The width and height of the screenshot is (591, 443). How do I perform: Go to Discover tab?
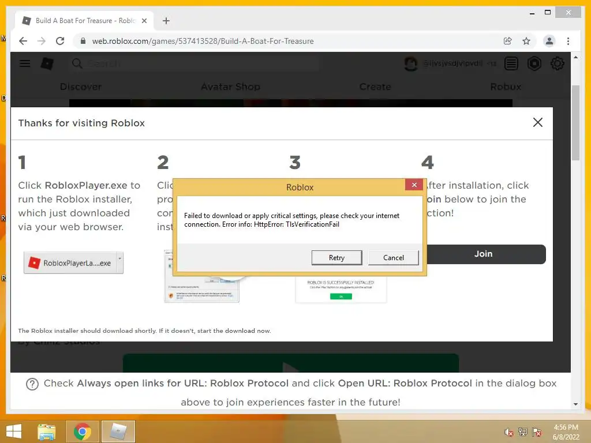click(81, 87)
